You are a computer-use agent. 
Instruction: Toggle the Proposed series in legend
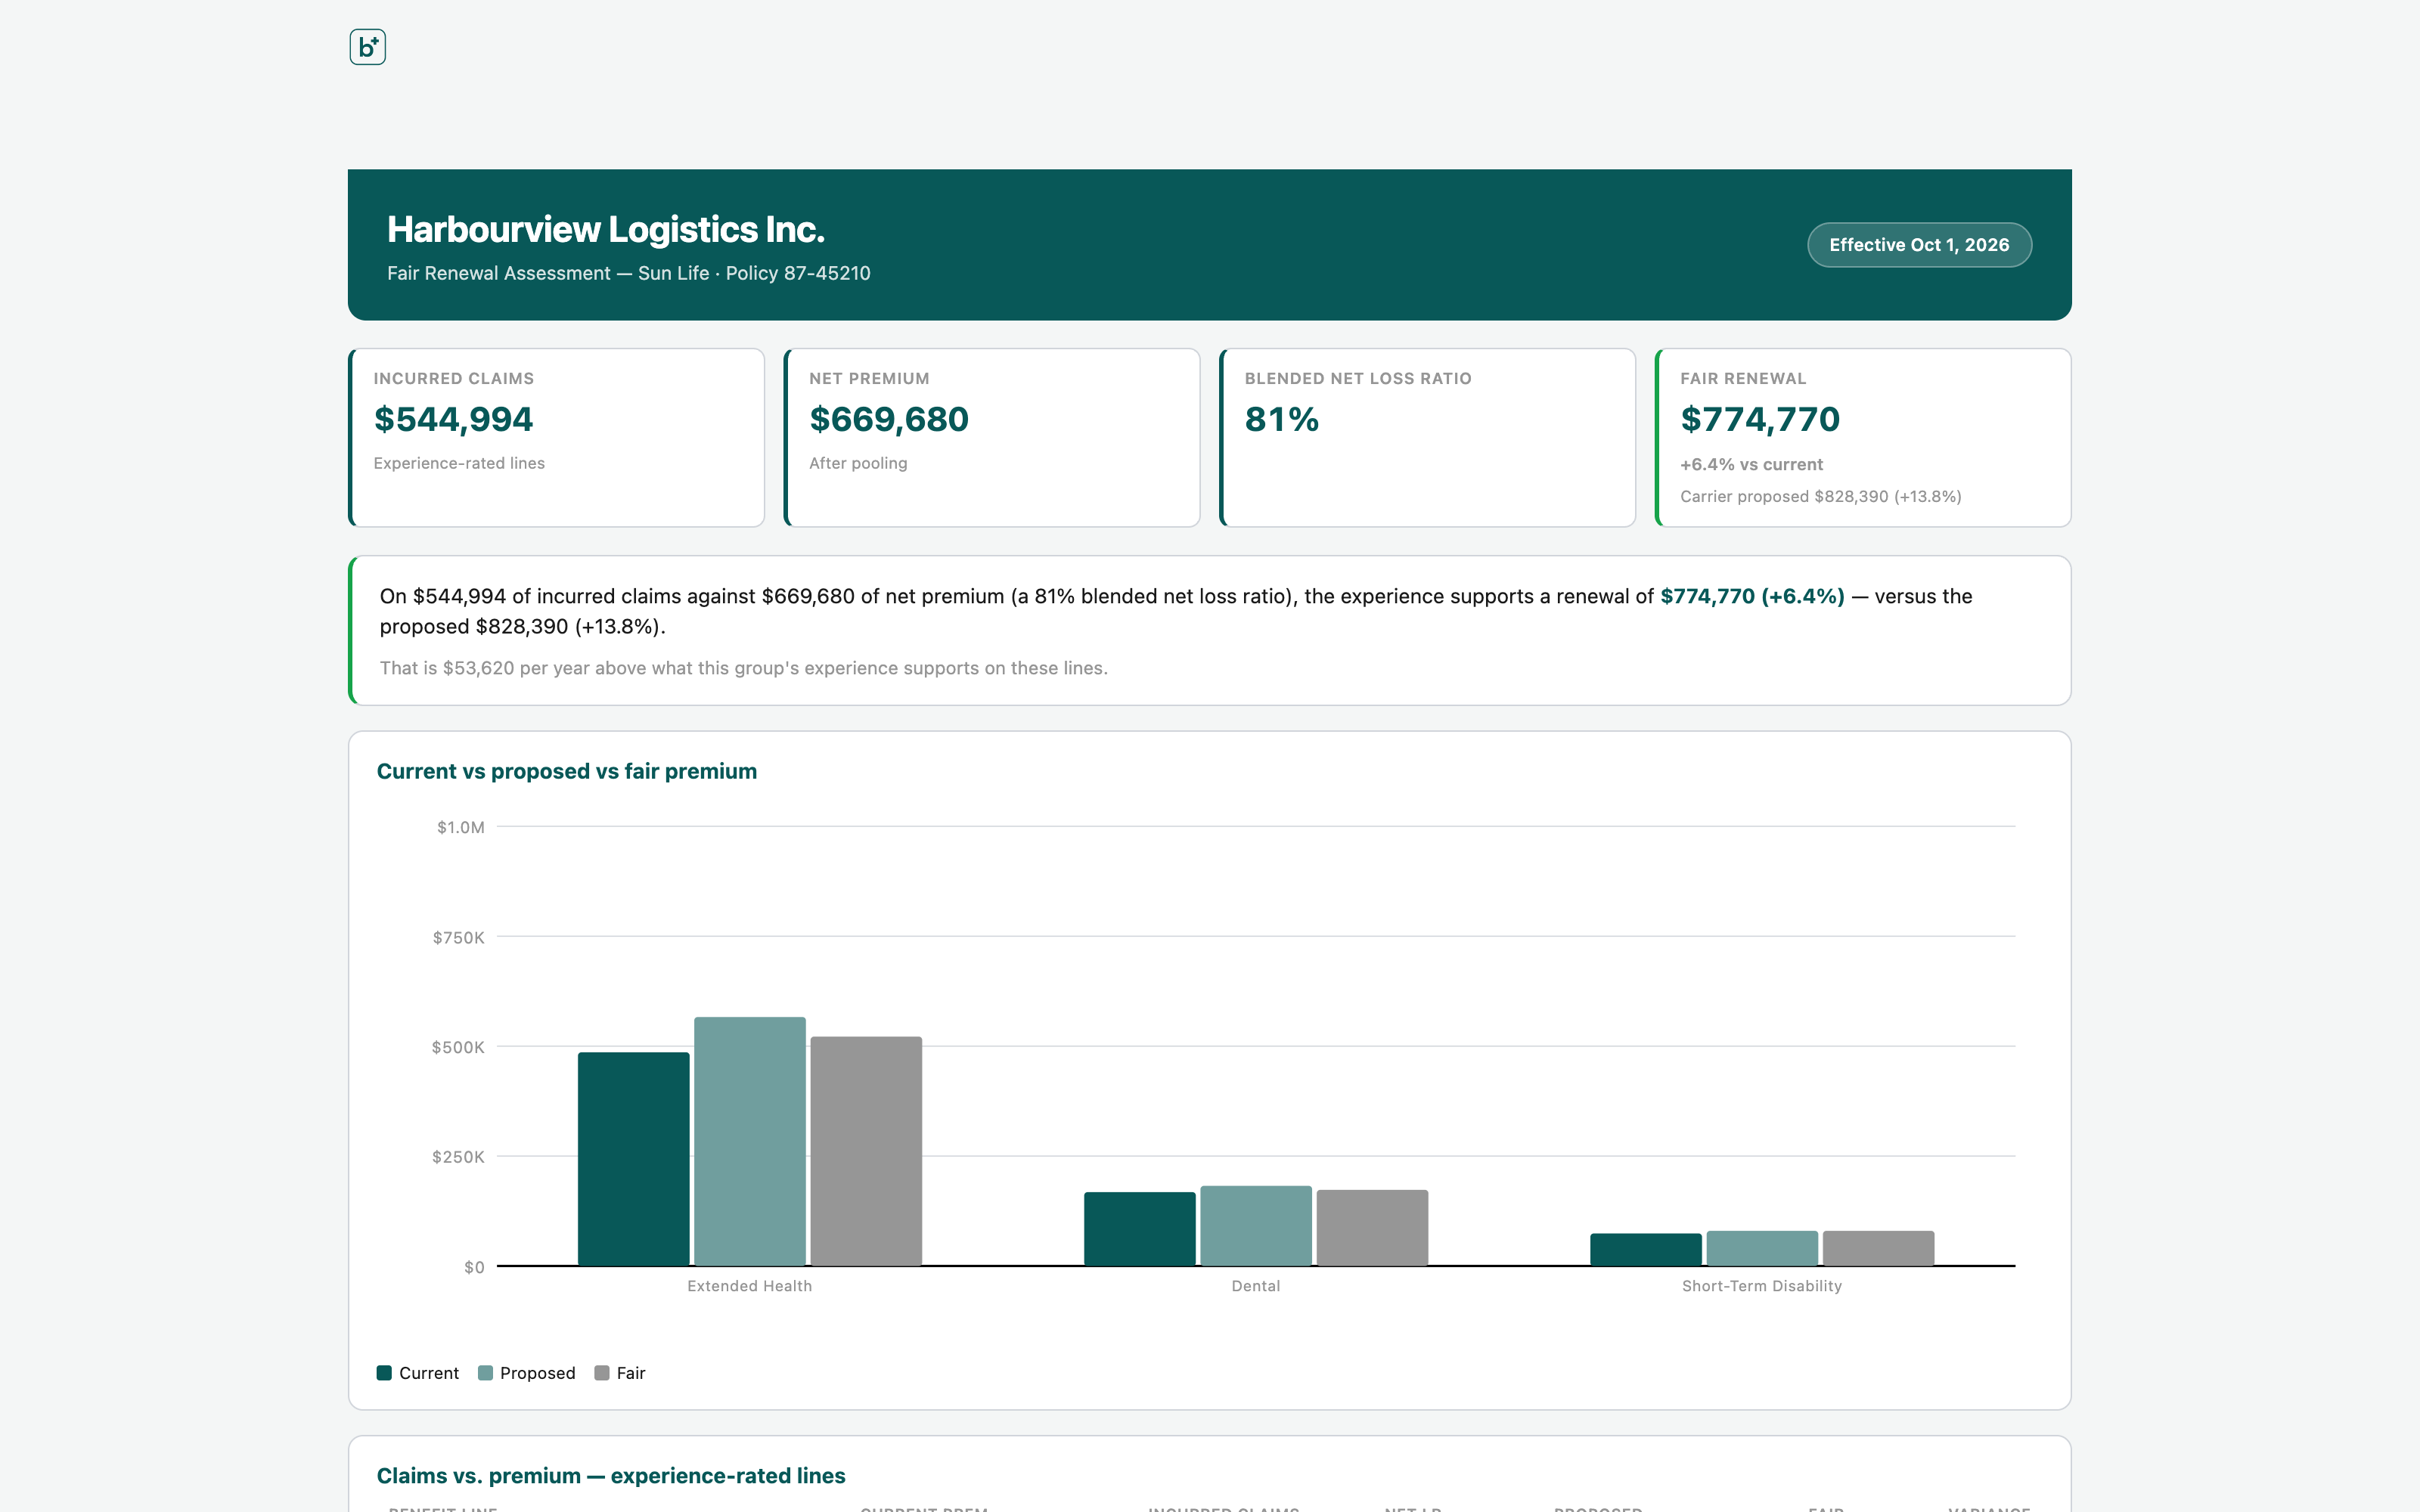click(527, 1372)
